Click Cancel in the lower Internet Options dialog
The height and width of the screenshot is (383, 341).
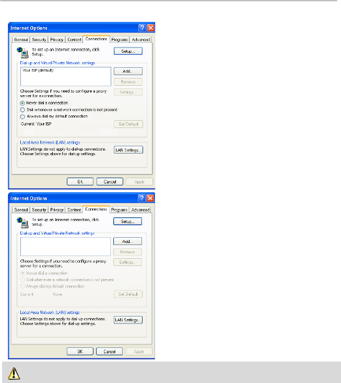pyautogui.click(x=110, y=352)
